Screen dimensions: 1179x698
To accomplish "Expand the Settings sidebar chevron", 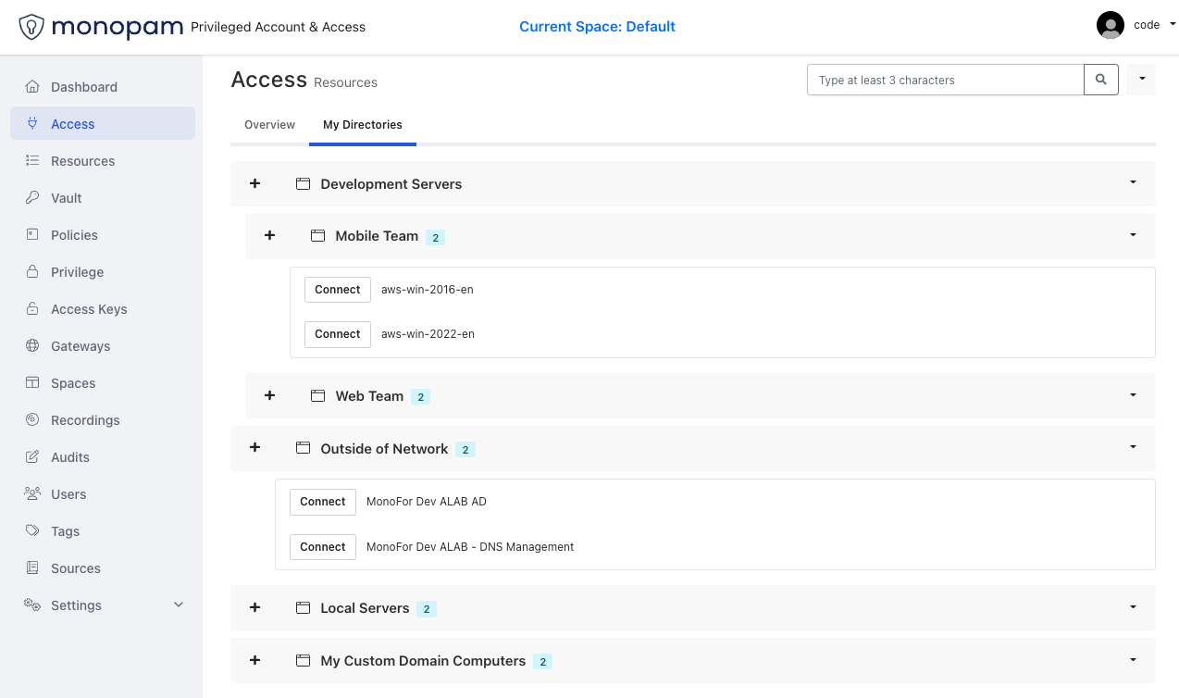I will (179, 605).
